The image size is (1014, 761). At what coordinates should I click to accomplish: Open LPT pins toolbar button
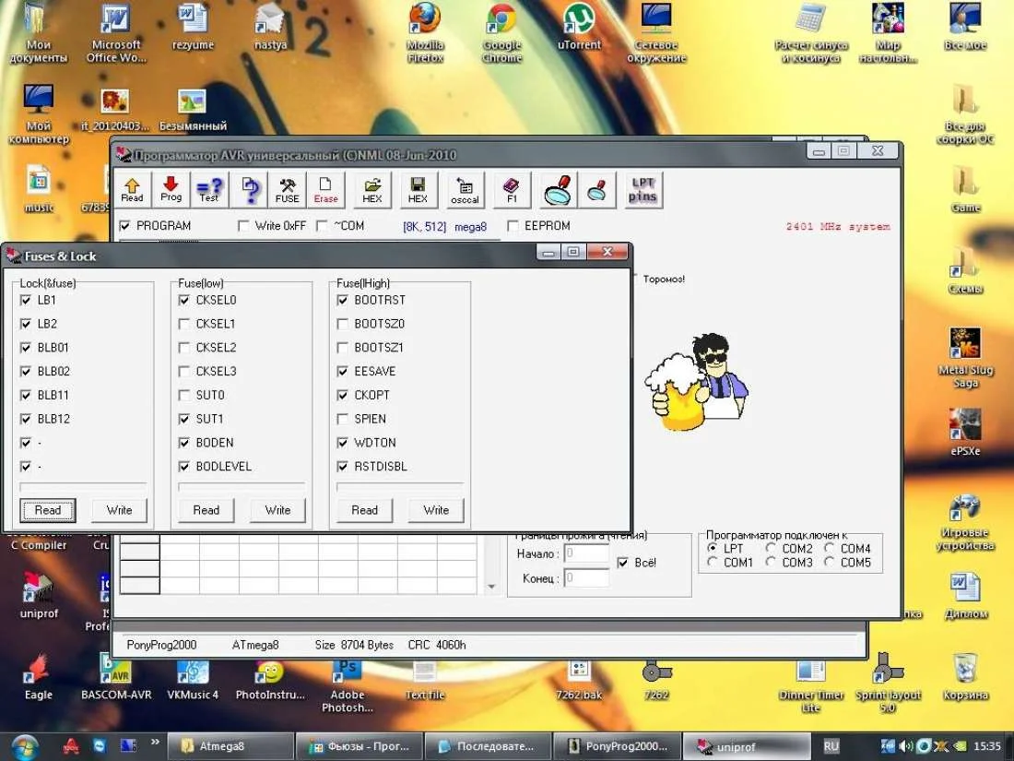click(643, 190)
